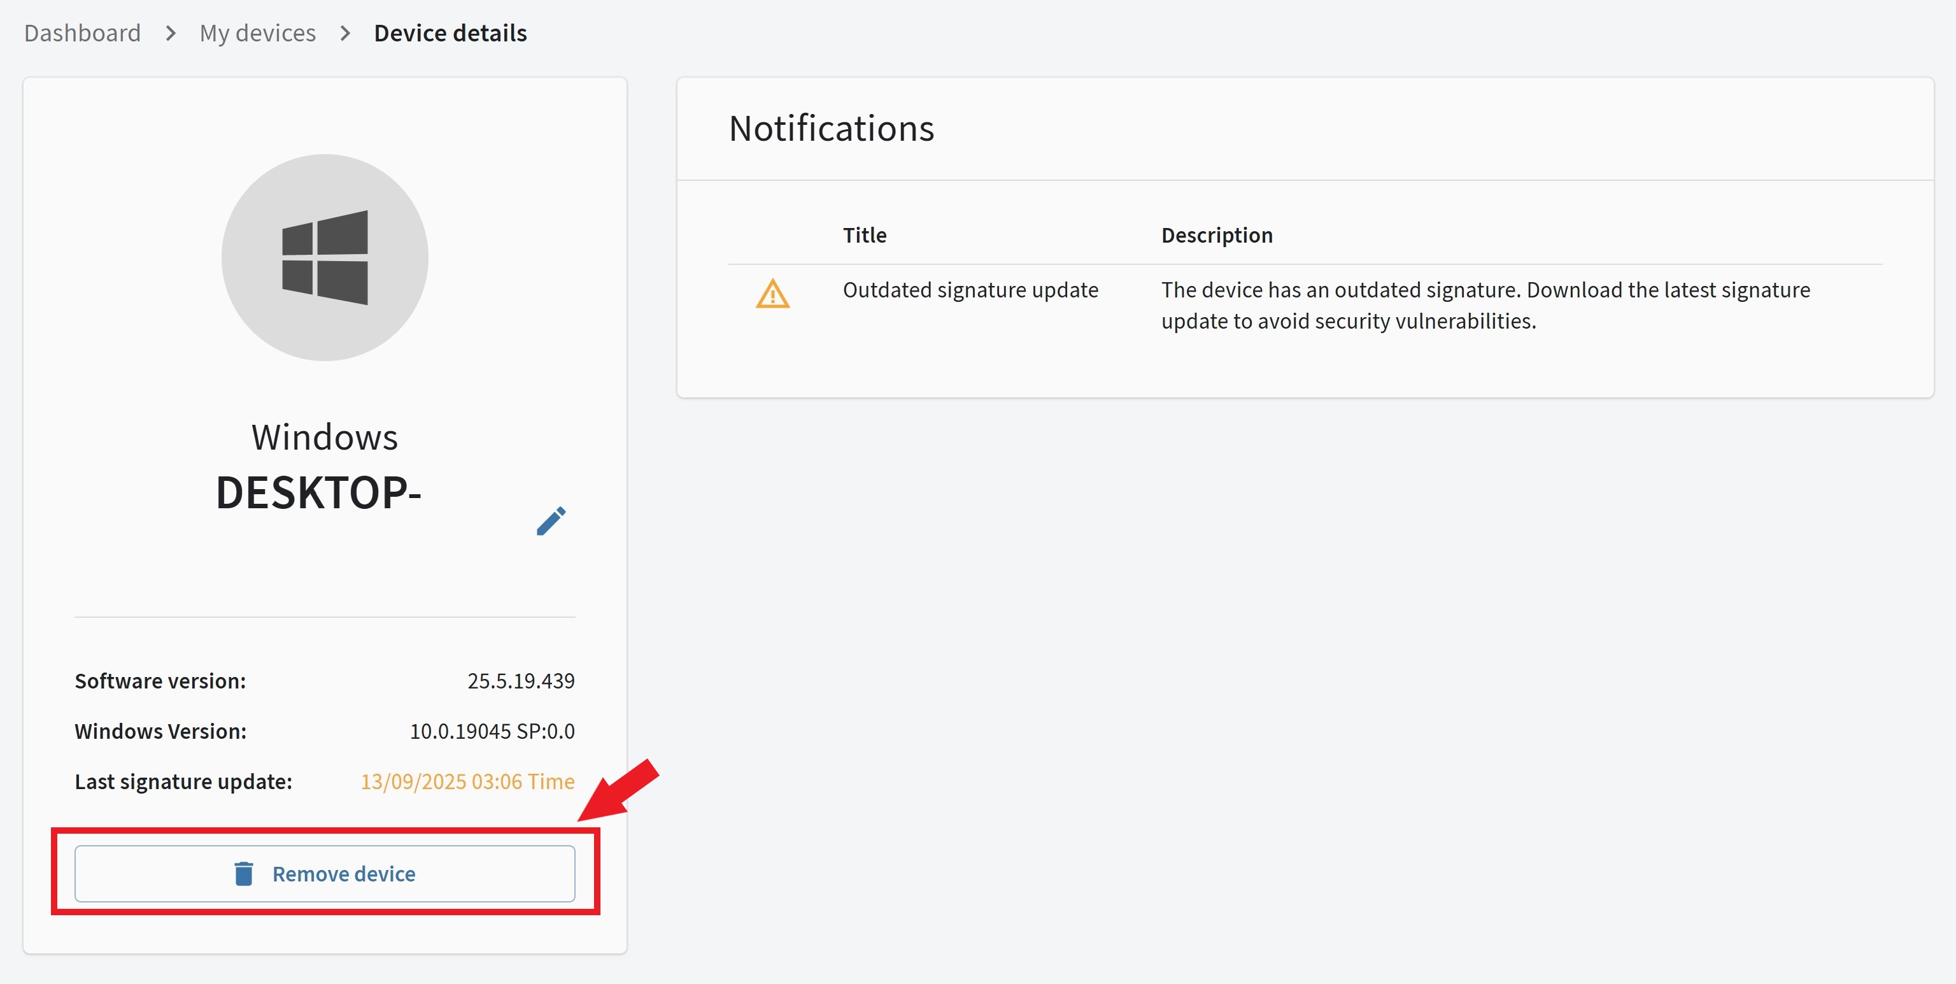Image resolution: width=1956 pixels, height=984 pixels.
Task: Click the DESKTOP- device name
Action: coord(319,493)
